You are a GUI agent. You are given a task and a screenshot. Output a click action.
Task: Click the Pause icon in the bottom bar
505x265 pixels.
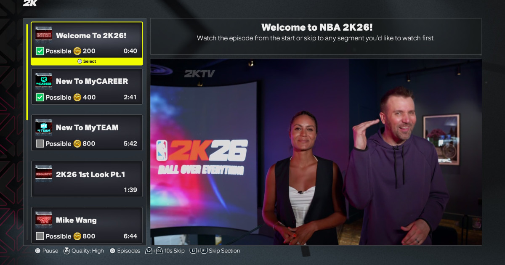point(38,251)
